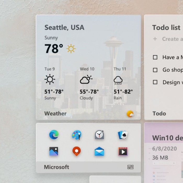
Task: Select the Tue 9 sunny forecast icon
Action: [x=50, y=79]
